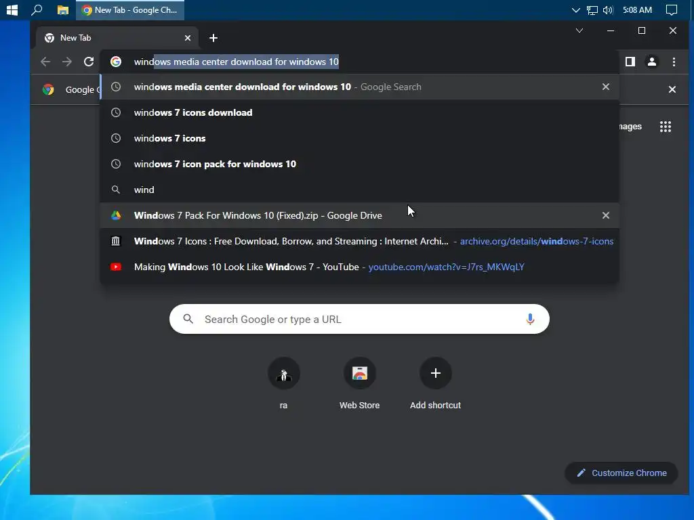Click Chrome logo in the infobar
This screenshot has height=520, width=694.
(48, 89)
